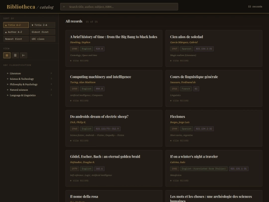Open title Cien años de soledad
The height and width of the screenshot is (202, 269).
pos(186,37)
